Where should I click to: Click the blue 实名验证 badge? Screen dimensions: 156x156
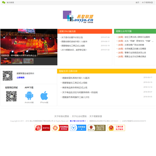click(x=78, y=128)
